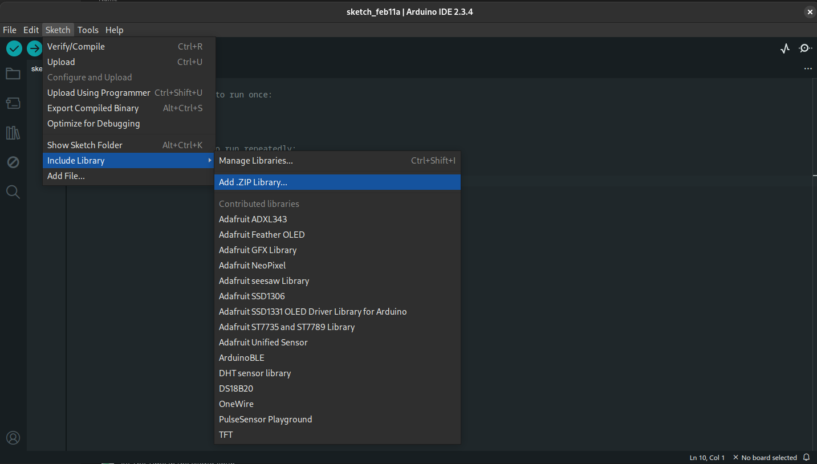Include the TFT library

[338, 435]
